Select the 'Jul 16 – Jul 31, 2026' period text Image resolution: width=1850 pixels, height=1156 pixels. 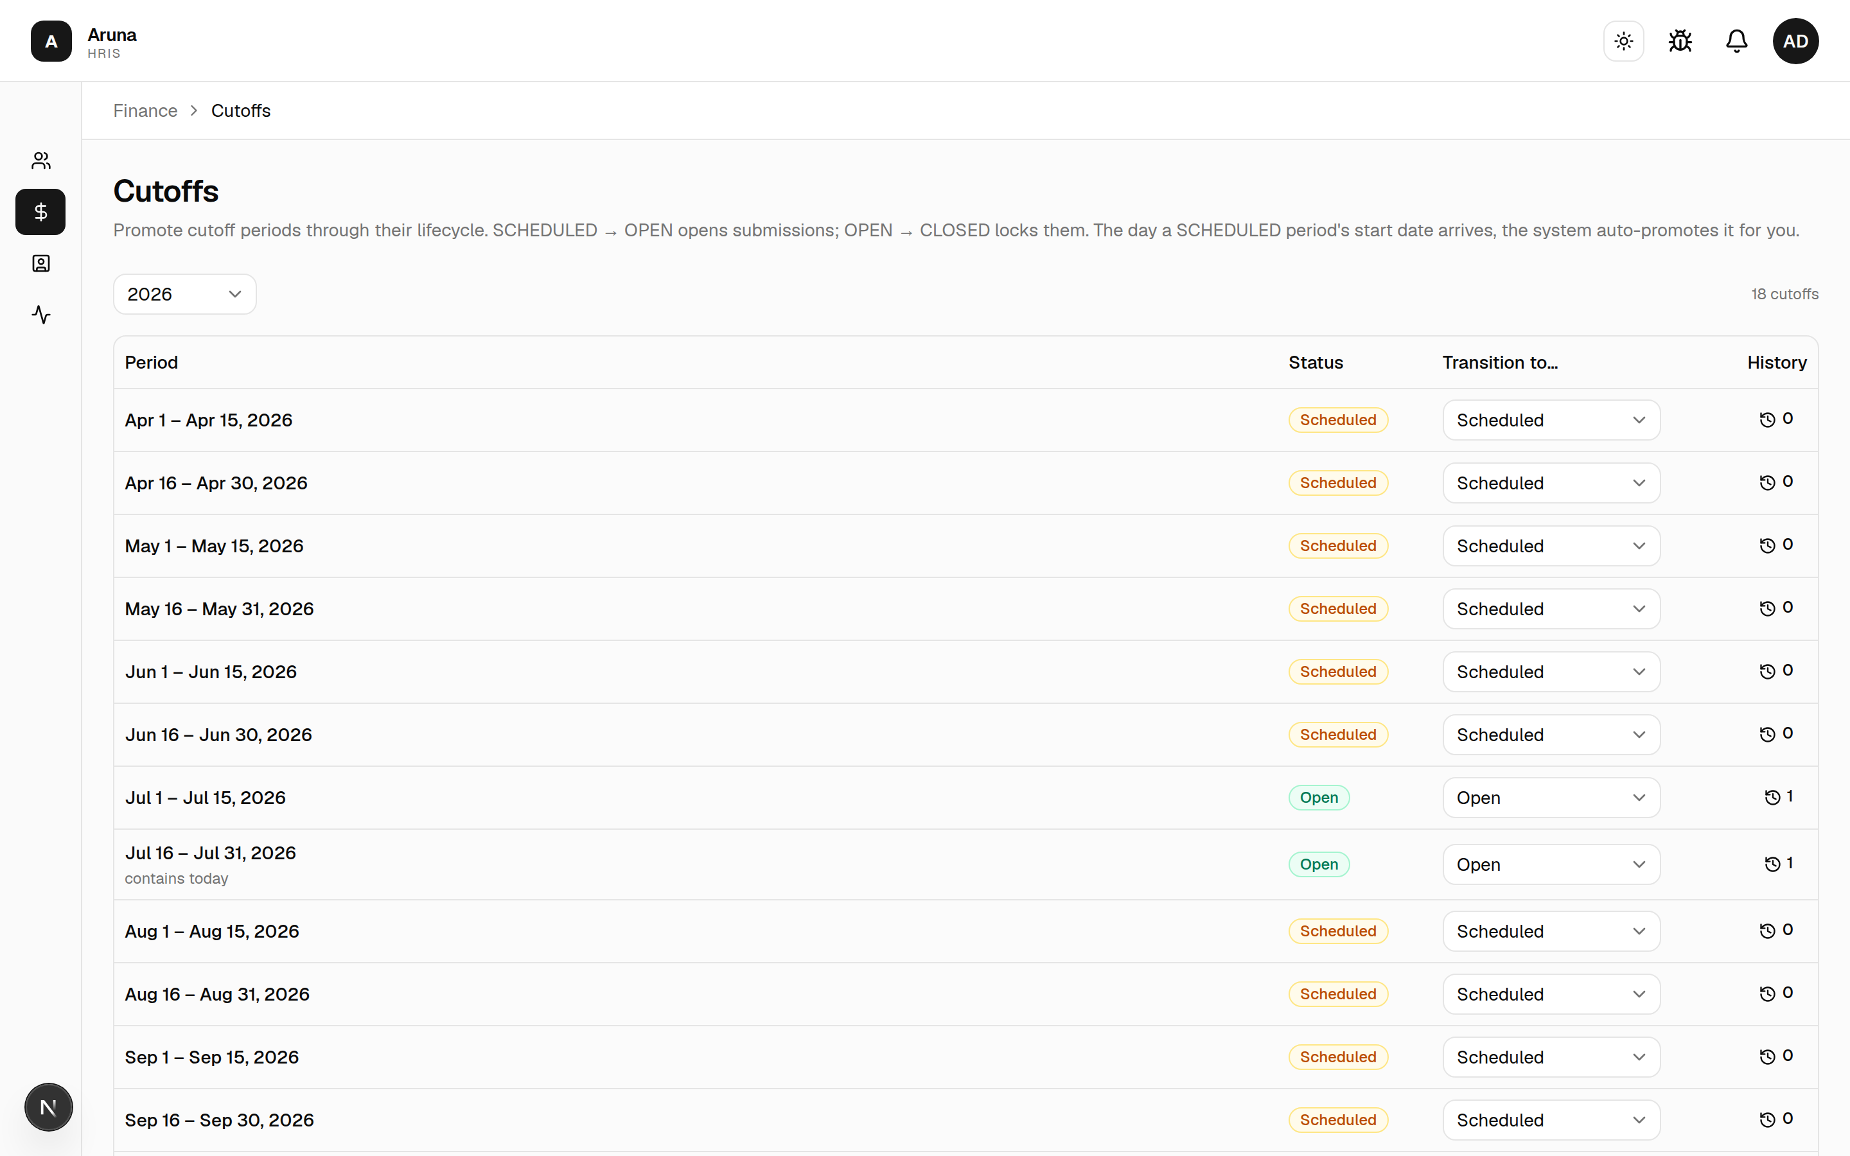(210, 854)
